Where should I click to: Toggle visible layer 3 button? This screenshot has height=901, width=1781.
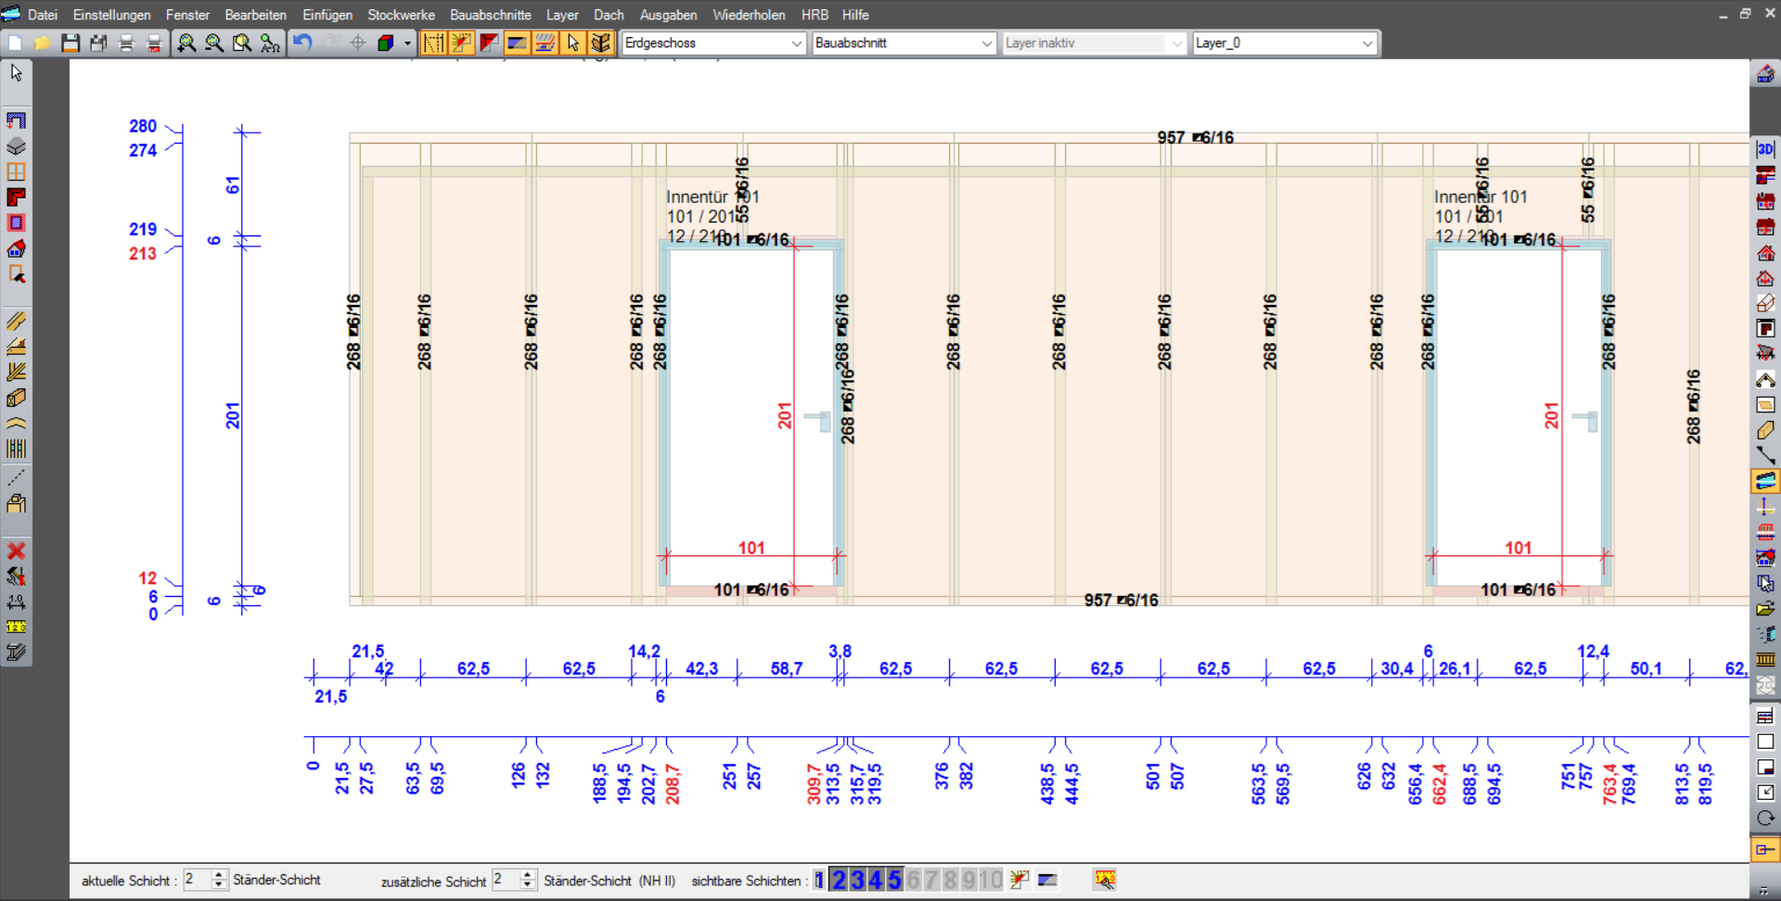[x=857, y=880]
